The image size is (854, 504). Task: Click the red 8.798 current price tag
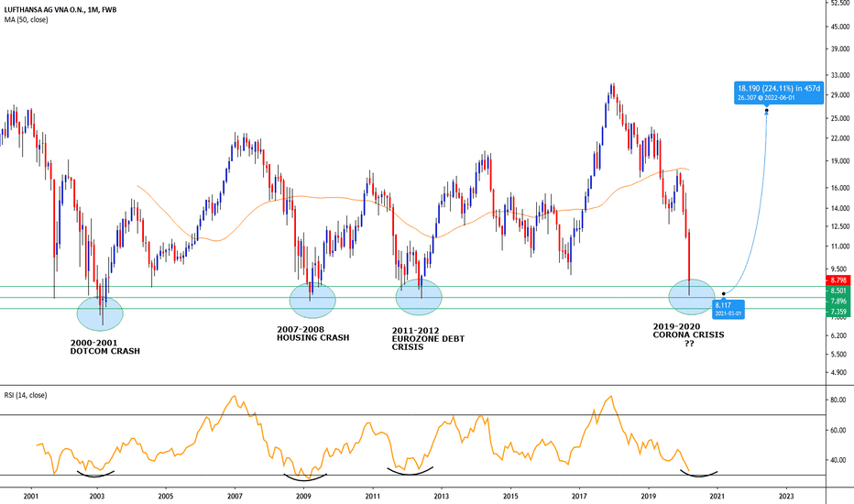tap(838, 280)
